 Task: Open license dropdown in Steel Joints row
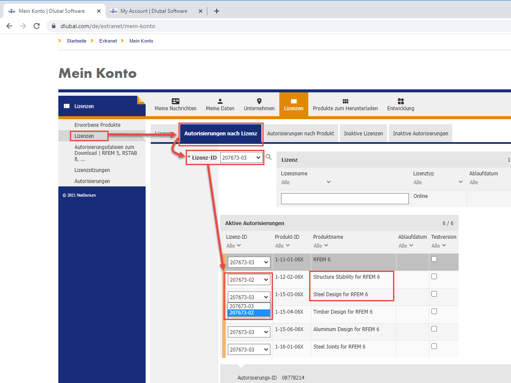249,349
